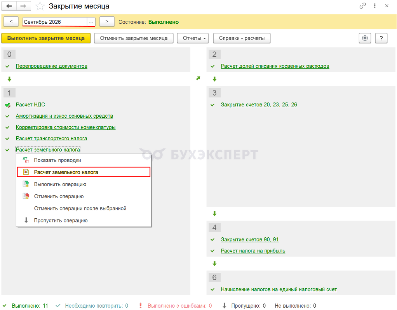397x310 pixels.
Task: Open month closing settings via gear icon
Action: [x=365, y=38]
